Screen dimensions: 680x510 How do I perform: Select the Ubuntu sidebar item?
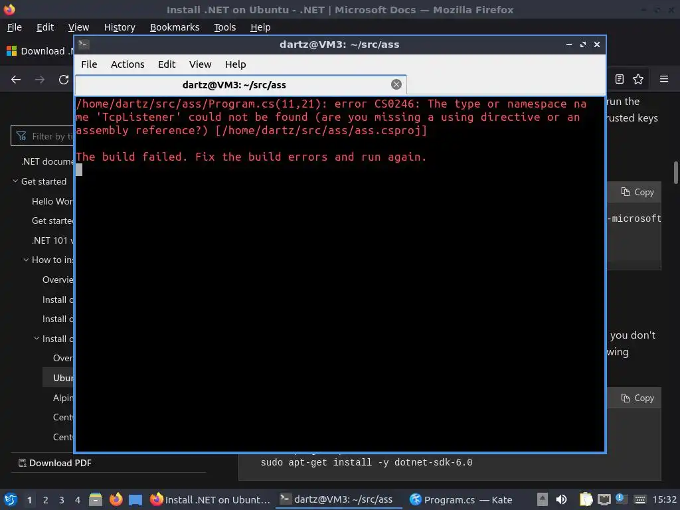click(x=58, y=378)
